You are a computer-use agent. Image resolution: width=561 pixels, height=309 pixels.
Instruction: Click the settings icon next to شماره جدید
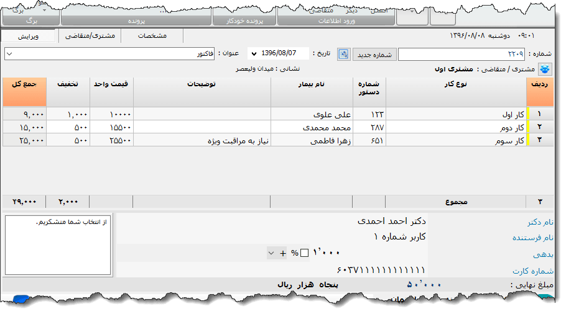tap(343, 54)
